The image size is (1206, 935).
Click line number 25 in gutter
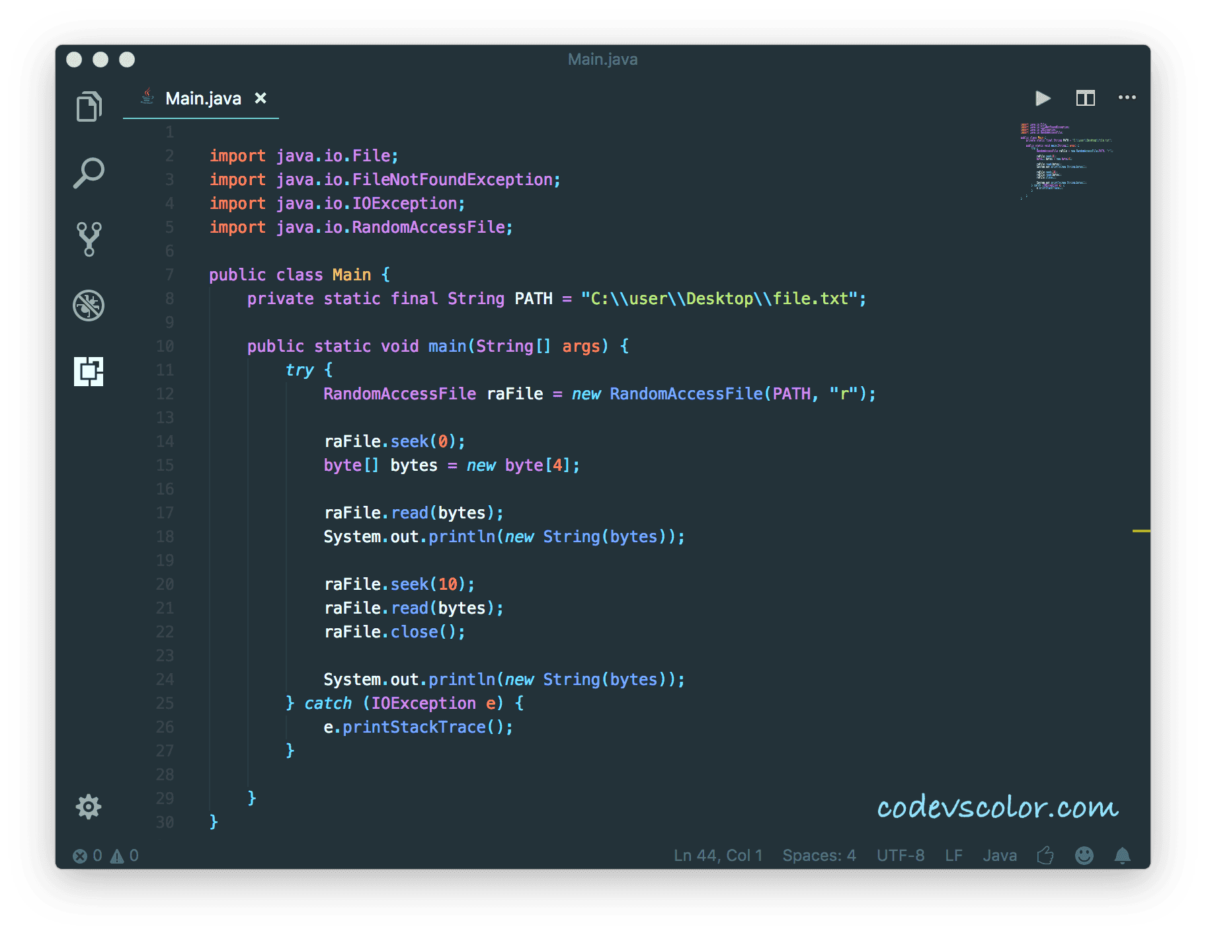(x=165, y=704)
